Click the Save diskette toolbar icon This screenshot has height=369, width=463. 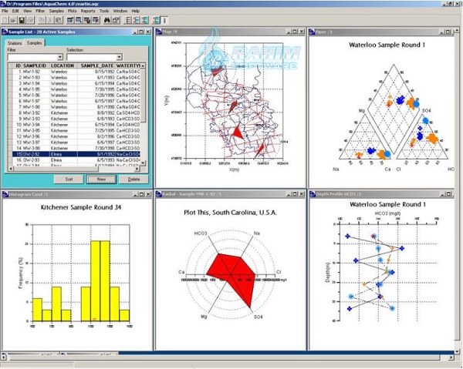coord(22,20)
